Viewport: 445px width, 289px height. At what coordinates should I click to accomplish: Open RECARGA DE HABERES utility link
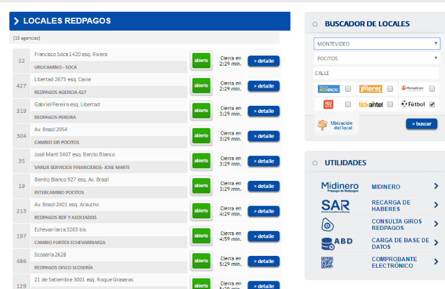pos(391,206)
